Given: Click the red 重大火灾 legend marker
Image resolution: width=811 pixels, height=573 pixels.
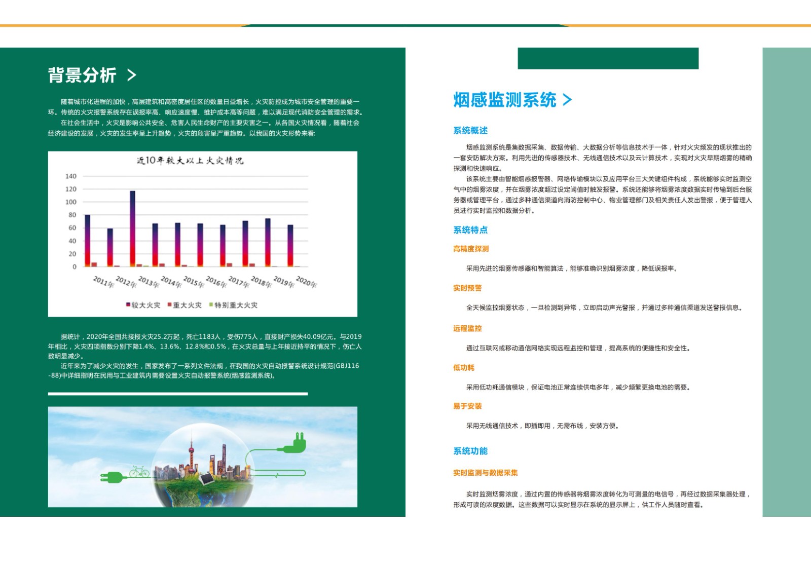Looking at the screenshot, I should [170, 305].
